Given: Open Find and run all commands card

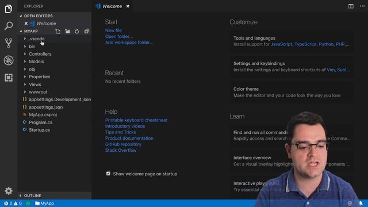Looking at the screenshot, I should click(x=292, y=136).
